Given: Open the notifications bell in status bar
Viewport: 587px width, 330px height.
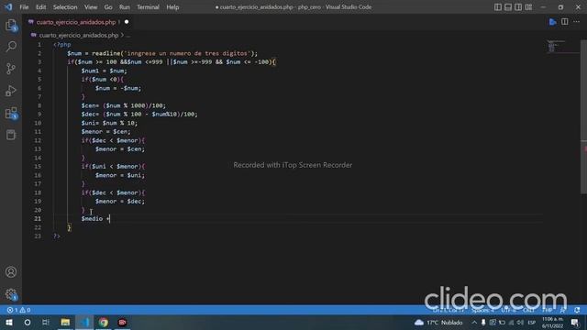Looking at the screenshot, I should click(x=577, y=310).
